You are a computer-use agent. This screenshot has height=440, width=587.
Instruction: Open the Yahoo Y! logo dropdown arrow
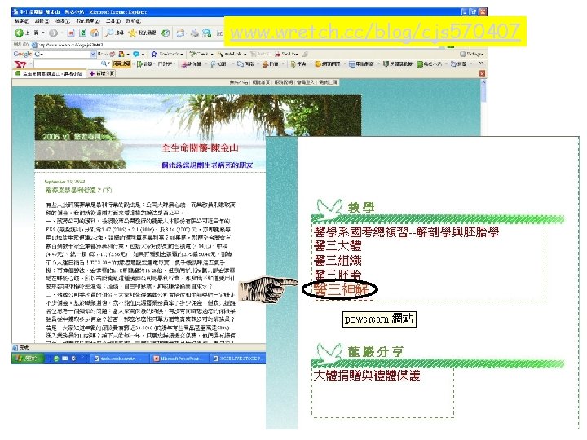[x=30, y=64]
